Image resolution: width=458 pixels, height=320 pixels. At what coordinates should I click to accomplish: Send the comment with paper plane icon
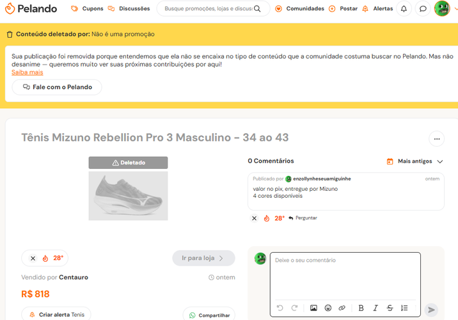coord(431,310)
